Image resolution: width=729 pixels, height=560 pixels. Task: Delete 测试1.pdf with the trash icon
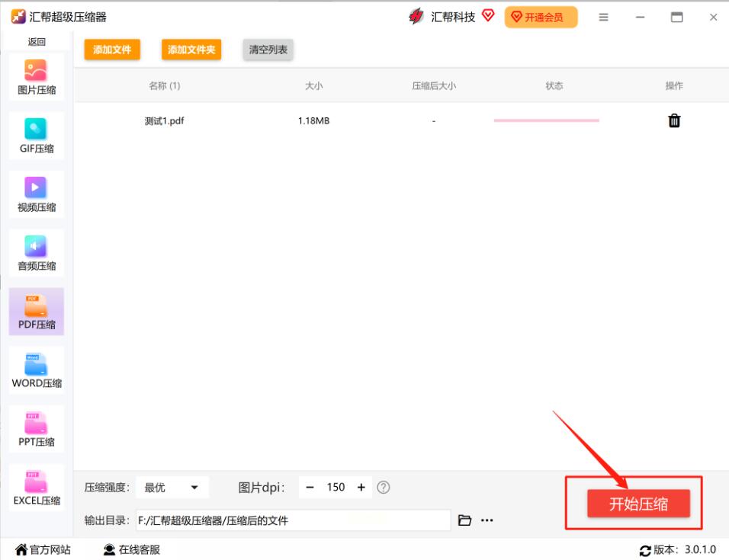click(x=674, y=120)
